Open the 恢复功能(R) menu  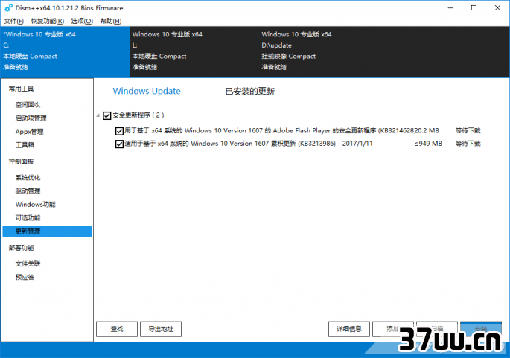pyautogui.click(x=48, y=21)
